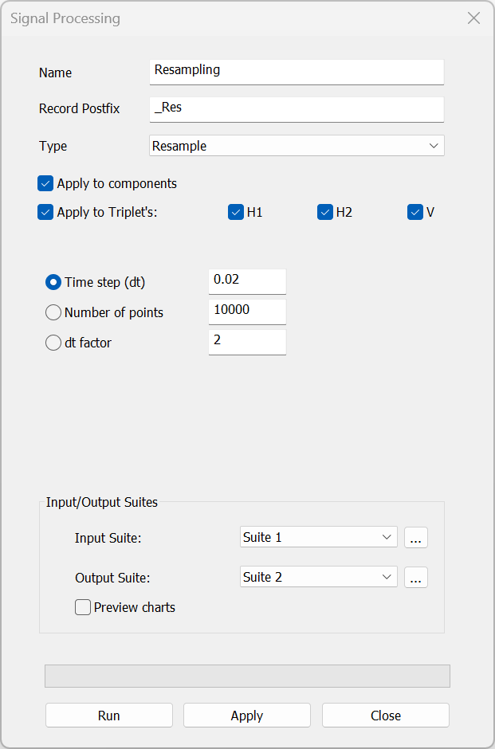
Task: Click the ellipsis button beside Input Suite
Action: coord(415,538)
